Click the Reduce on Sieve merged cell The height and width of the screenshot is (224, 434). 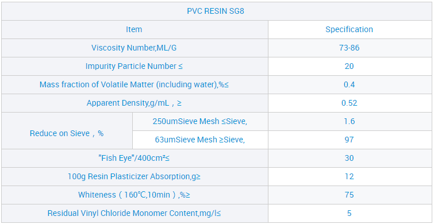67,130
